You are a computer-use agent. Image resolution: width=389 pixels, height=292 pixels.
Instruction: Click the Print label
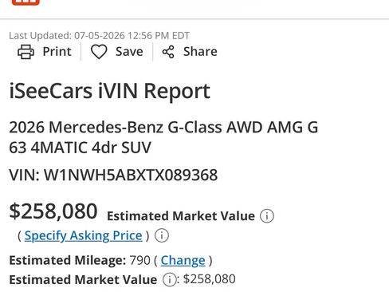(57, 52)
